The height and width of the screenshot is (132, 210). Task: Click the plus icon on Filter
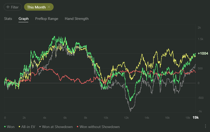click(x=8, y=7)
